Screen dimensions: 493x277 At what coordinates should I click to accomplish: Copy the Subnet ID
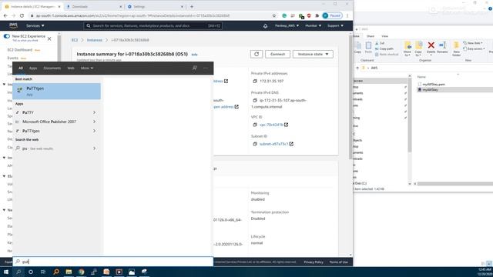tap(255, 144)
